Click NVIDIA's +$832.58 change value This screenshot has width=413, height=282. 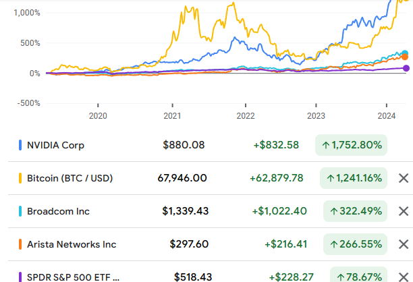276,145
